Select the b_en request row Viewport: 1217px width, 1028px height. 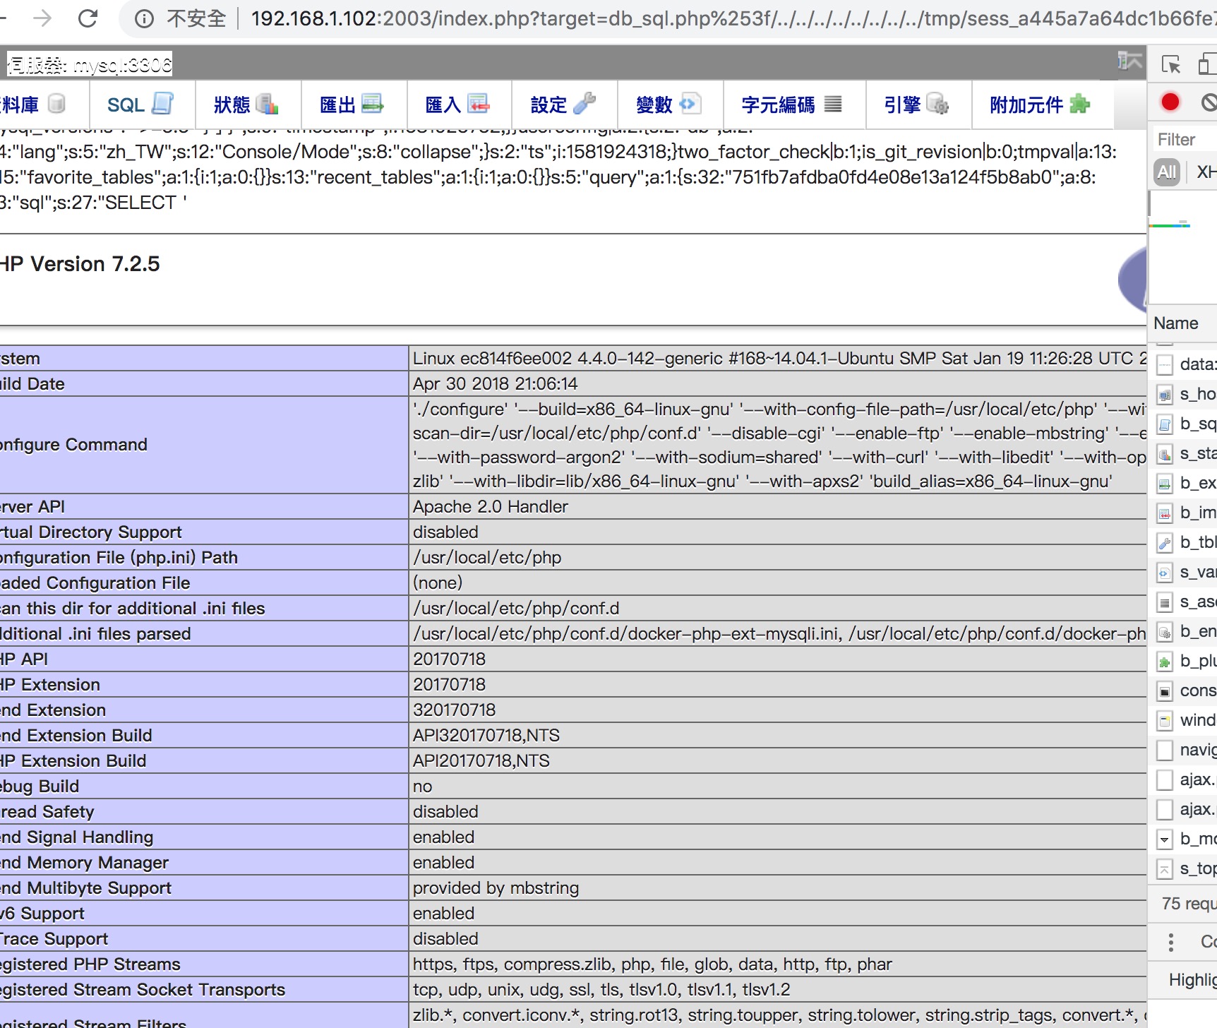coord(1185,631)
